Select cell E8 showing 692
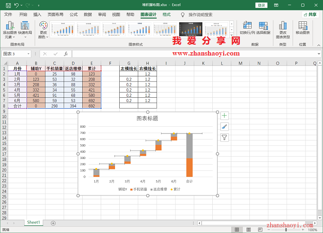Image resolution: width=323 pixels, height=233 pixels. 92,106
